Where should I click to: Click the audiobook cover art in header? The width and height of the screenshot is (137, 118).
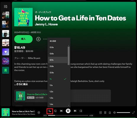tap(23, 17)
